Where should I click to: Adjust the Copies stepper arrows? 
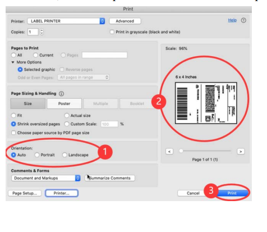coord(42,32)
